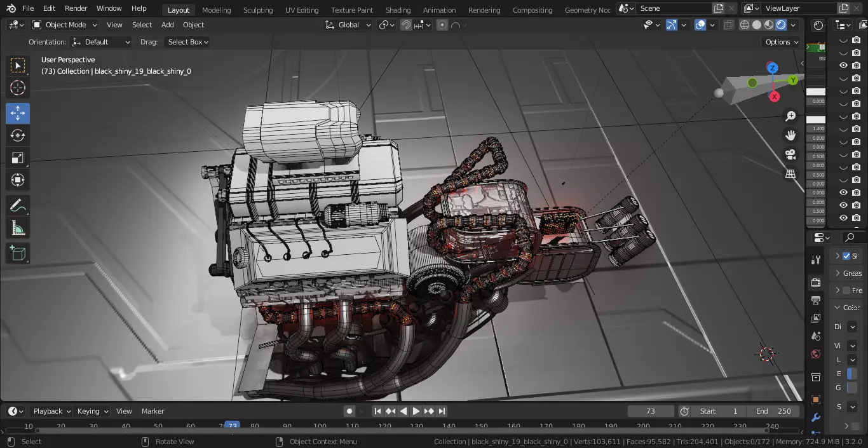Switch to wireframe viewport shading

[745, 25]
